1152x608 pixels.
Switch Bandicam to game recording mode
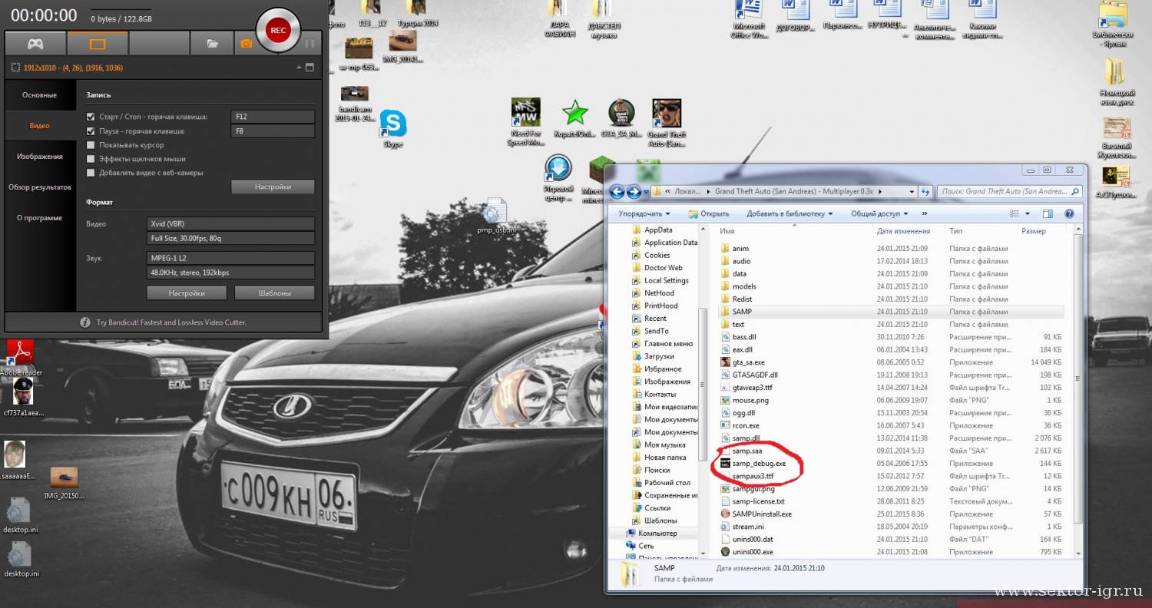pyautogui.click(x=35, y=44)
